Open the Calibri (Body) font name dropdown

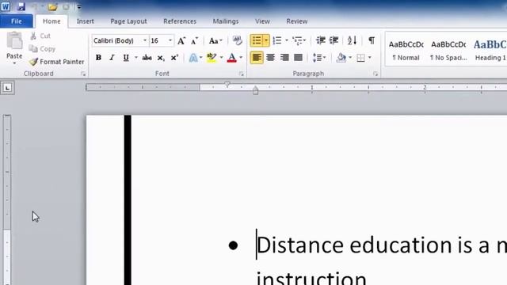(x=145, y=40)
